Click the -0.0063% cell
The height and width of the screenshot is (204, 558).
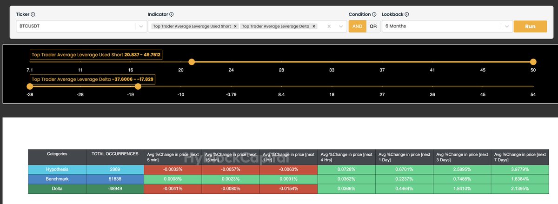(288, 169)
